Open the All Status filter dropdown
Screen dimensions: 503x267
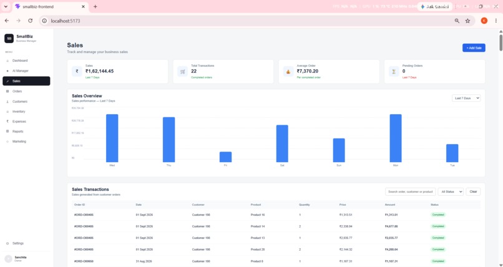pos(451,192)
